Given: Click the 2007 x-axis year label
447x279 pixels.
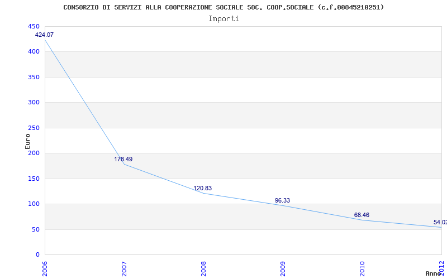Looking at the screenshot, I should pos(124,268).
